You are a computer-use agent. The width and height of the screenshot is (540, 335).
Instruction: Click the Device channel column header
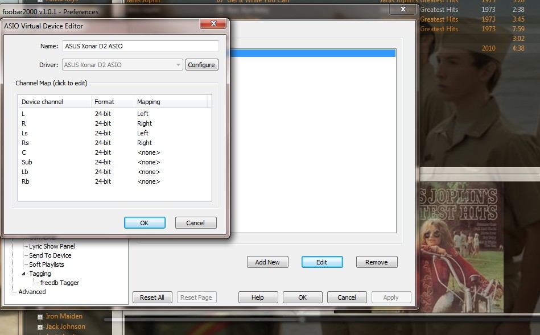55,102
